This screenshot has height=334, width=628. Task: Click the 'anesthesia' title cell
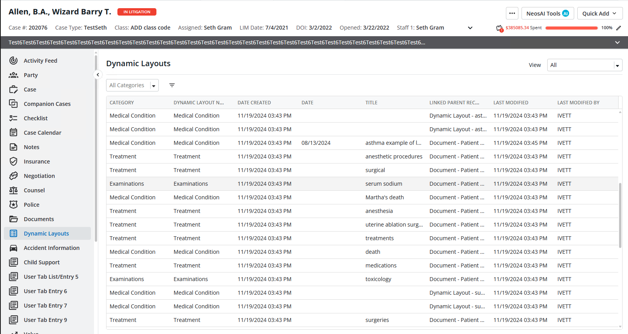379,211
